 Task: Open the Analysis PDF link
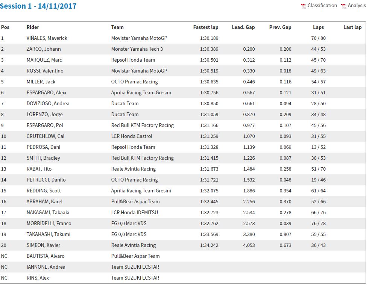pos(357,6)
